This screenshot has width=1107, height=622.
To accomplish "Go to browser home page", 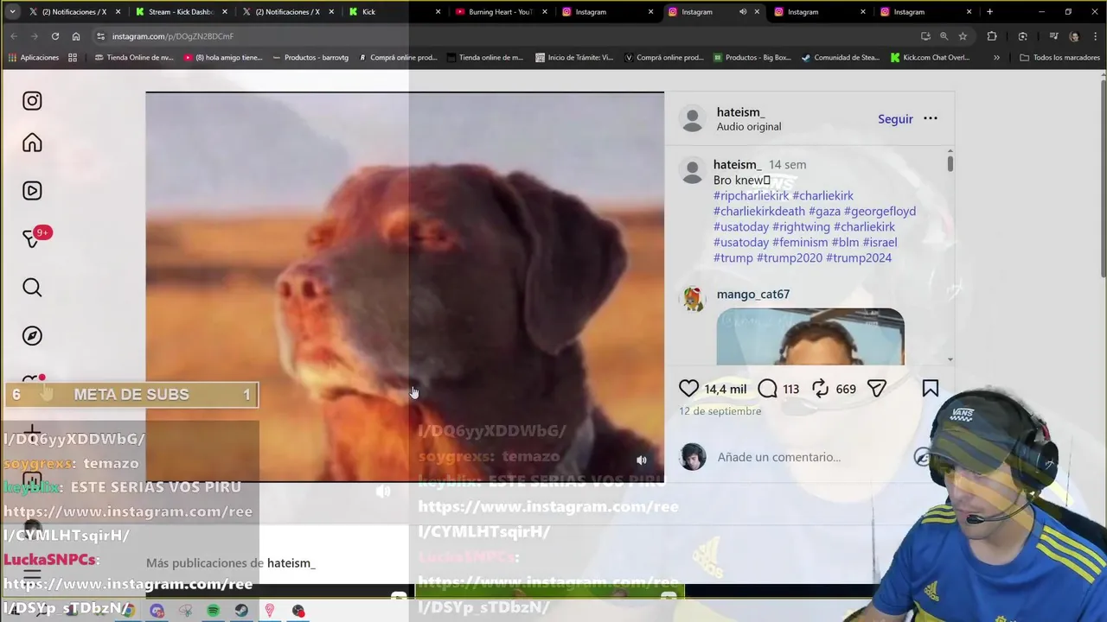I will pos(76,36).
